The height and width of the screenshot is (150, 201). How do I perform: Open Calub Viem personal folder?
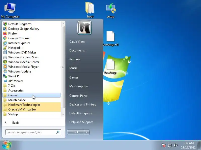tap(77, 42)
